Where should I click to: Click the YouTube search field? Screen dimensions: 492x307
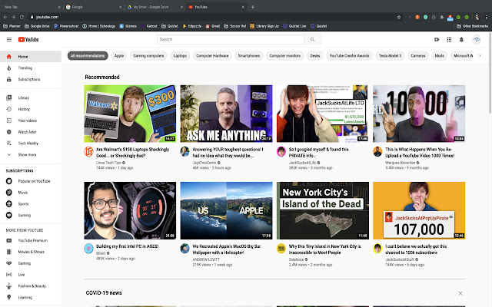[231, 39]
